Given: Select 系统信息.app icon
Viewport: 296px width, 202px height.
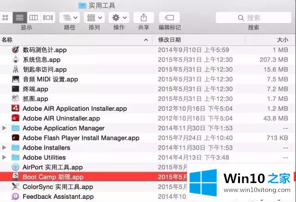Looking at the screenshot, I should (x=15, y=60).
